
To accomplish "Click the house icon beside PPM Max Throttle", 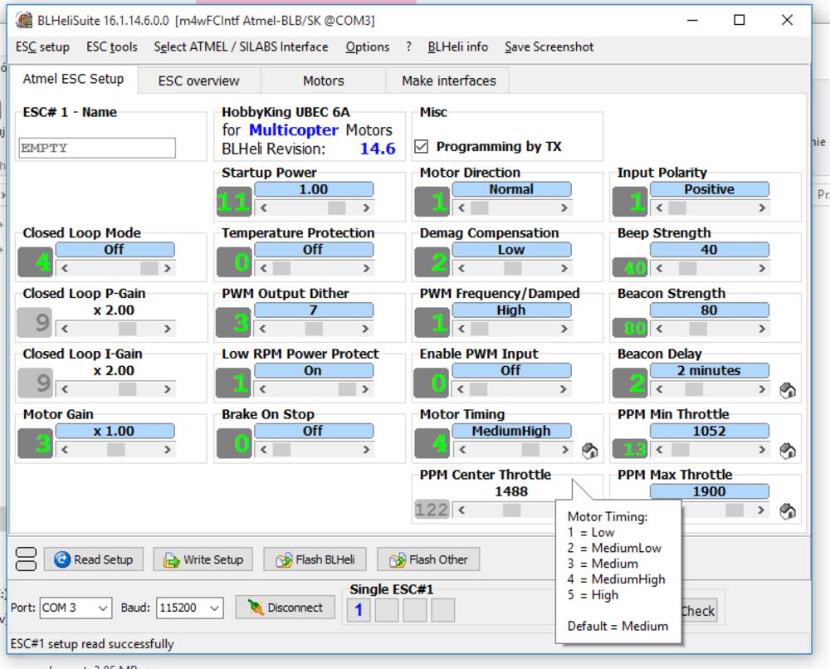I will coord(788,510).
